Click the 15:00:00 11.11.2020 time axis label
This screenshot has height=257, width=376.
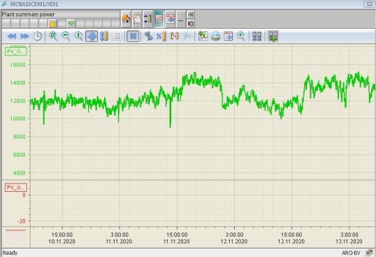point(177,238)
